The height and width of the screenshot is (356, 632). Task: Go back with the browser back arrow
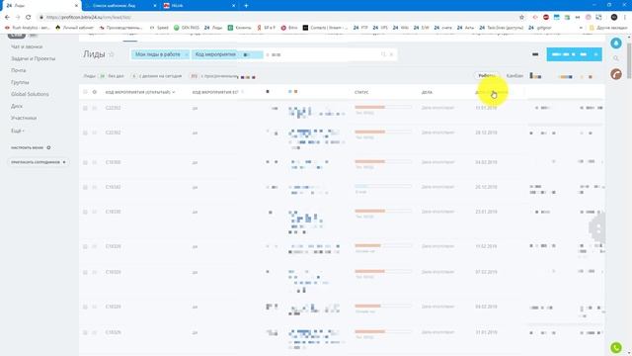[x=7, y=18]
